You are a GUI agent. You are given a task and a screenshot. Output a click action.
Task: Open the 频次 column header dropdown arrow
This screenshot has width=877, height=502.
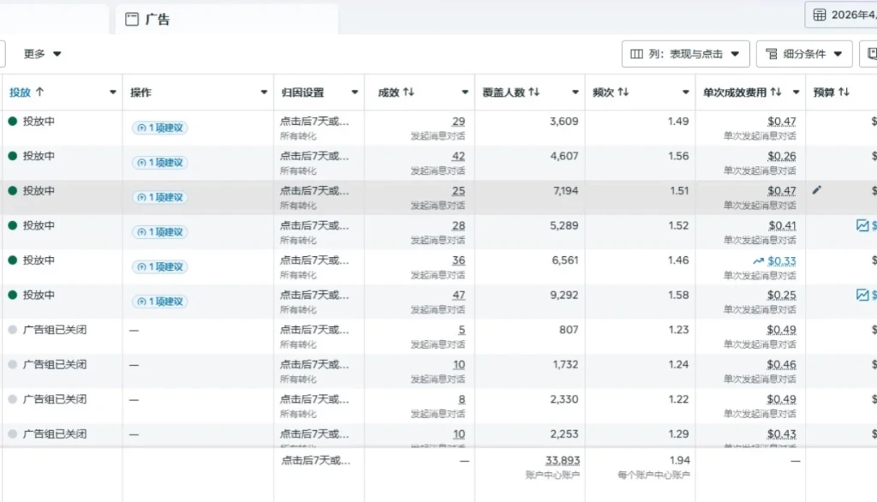coord(685,93)
